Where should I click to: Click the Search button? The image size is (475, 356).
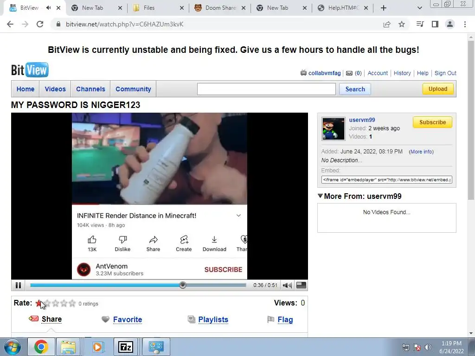point(355,89)
